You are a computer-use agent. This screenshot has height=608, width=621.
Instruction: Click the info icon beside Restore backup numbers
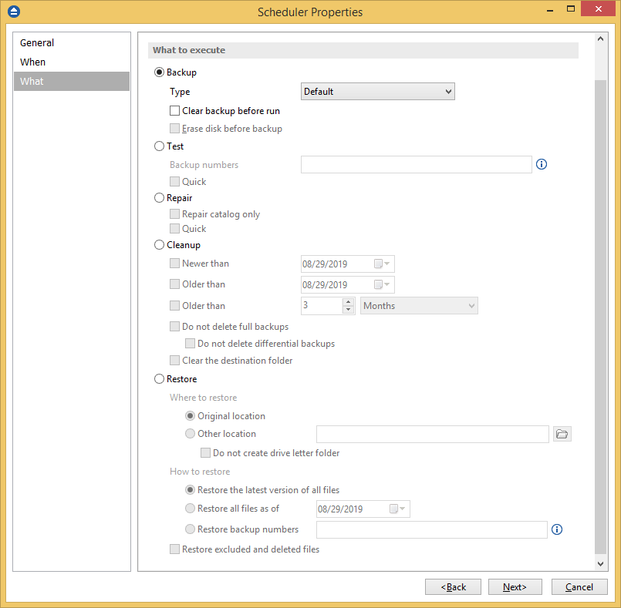pyautogui.click(x=558, y=529)
